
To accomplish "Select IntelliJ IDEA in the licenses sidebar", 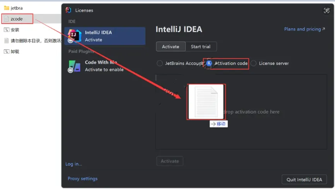I will [x=105, y=36].
